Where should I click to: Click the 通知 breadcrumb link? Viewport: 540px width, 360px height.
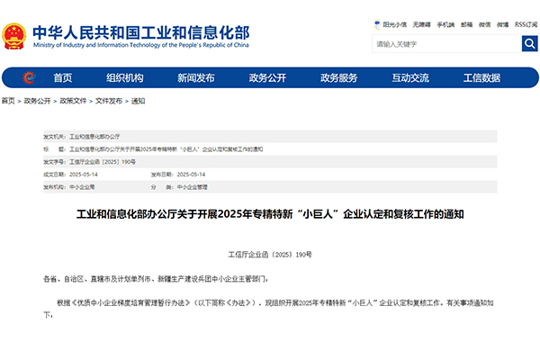tap(138, 101)
